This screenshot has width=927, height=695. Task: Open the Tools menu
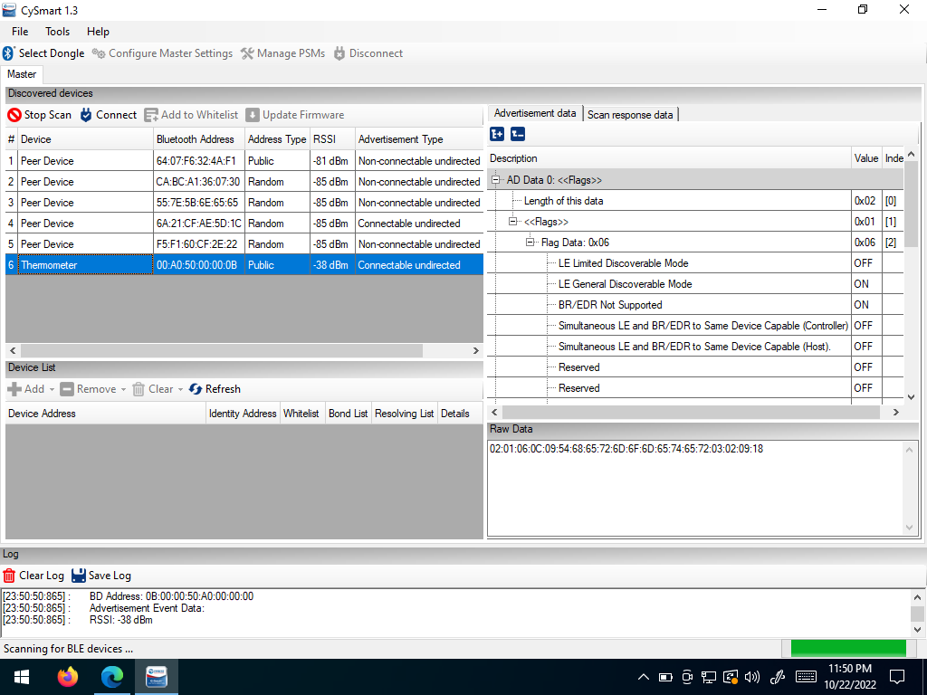coord(57,32)
